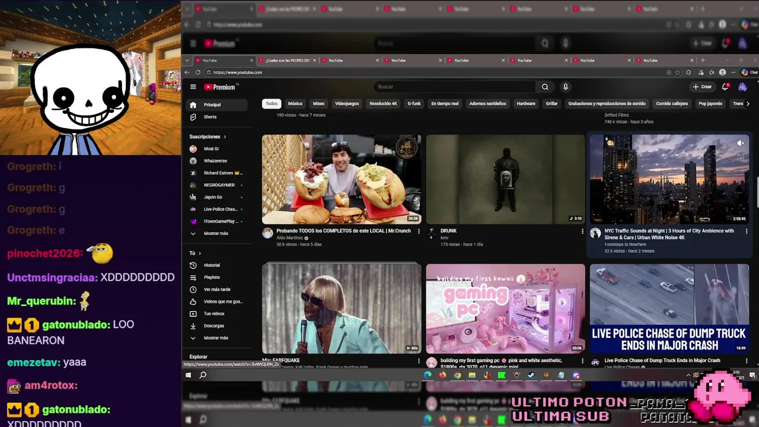Open the Windows taskbar search icon
Screen dimensions: 759x427
click(203, 375)
